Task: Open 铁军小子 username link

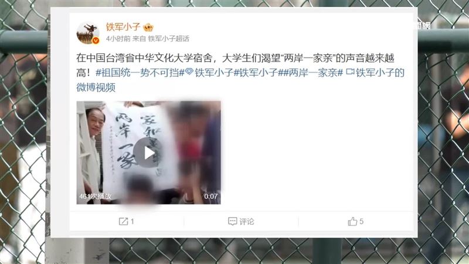Action: point(123,26)
